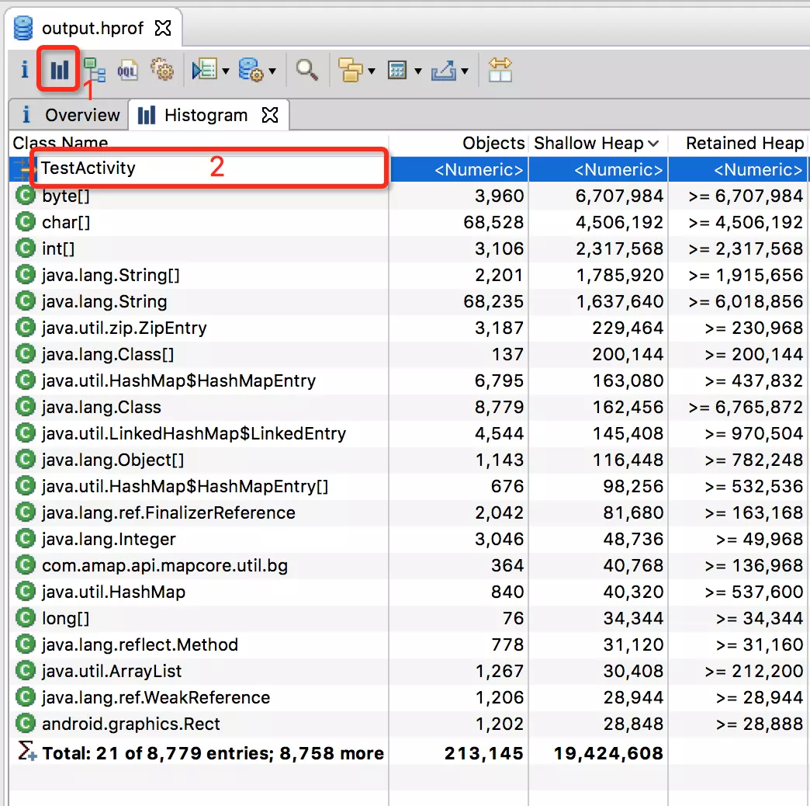Click the Retained Heap column header

744,143
